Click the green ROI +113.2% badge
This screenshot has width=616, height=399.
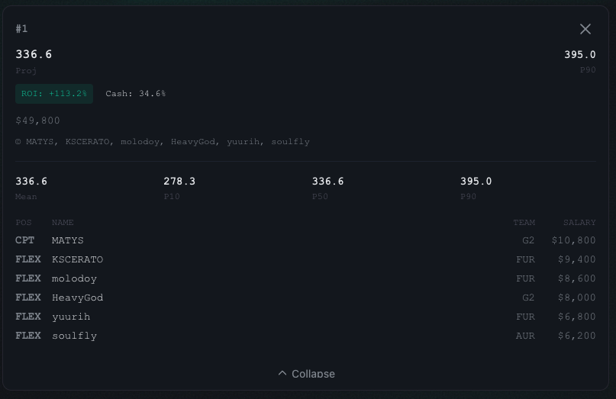tap(54, 94)
